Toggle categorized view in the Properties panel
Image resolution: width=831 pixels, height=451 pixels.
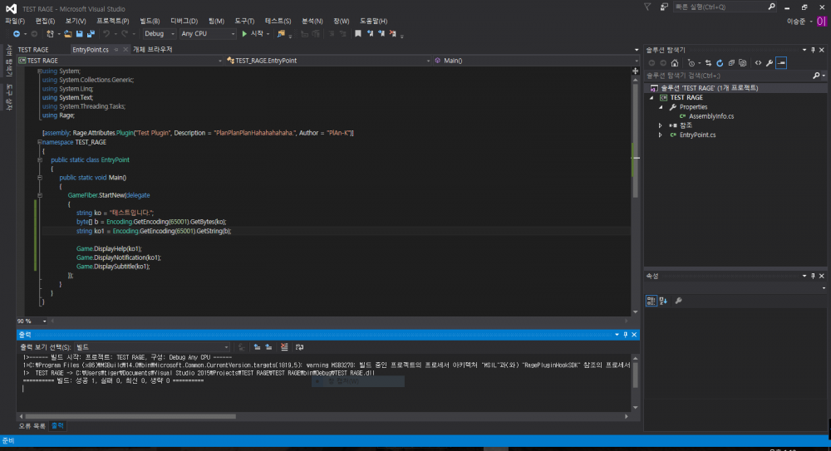652,301
